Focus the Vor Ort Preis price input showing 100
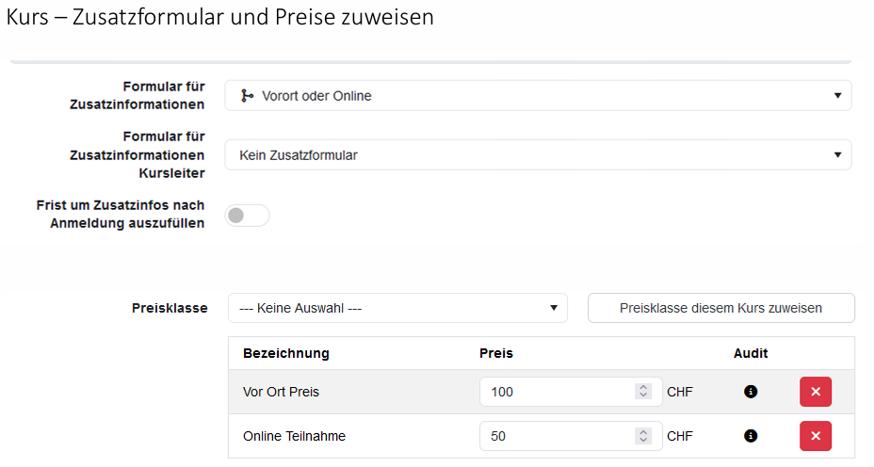The height and width of the screenshot is (467, 874). coord(556,392)
